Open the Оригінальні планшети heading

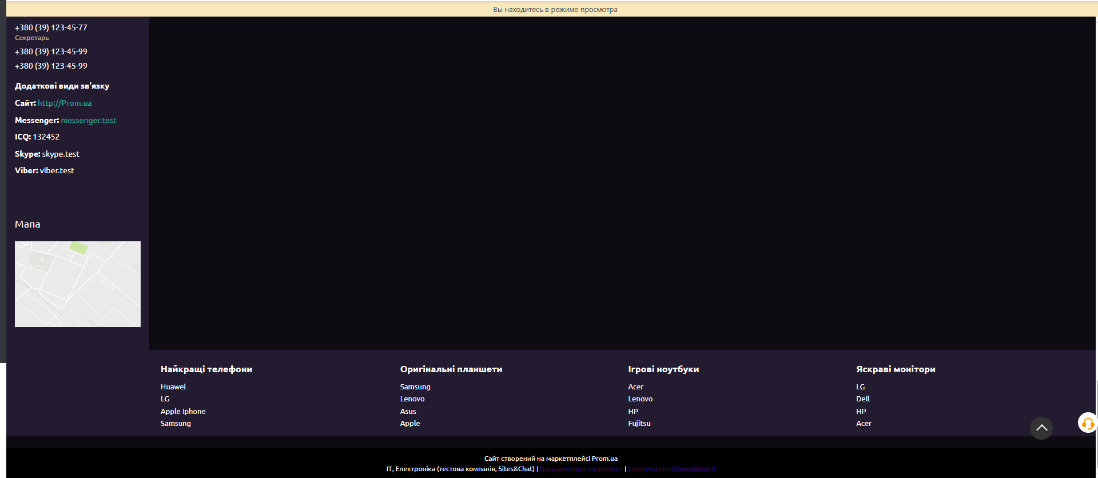(x=451, y=369)
